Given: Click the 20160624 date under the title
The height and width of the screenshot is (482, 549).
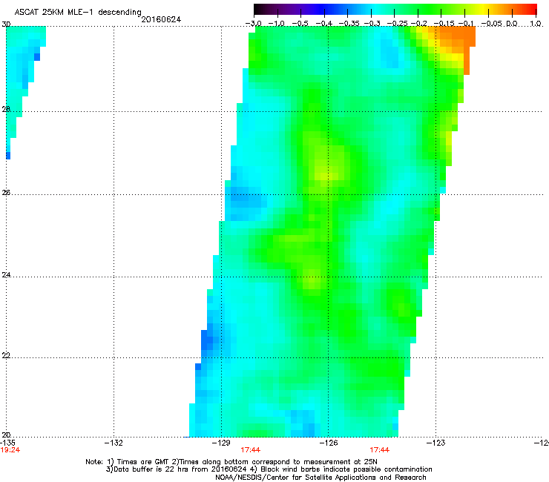Looking at the screenshot, I should click(161, 19).
